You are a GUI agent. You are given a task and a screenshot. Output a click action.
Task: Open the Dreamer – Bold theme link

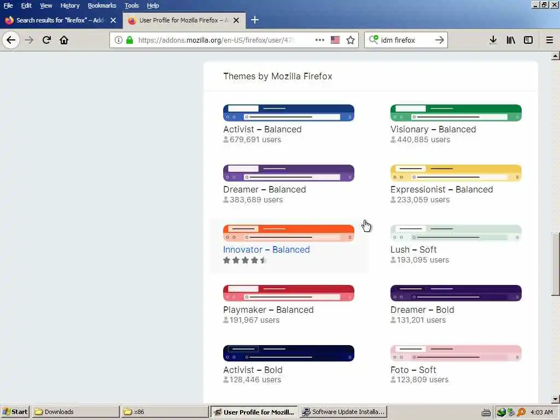pyautogui.click(x=422, y=310)
